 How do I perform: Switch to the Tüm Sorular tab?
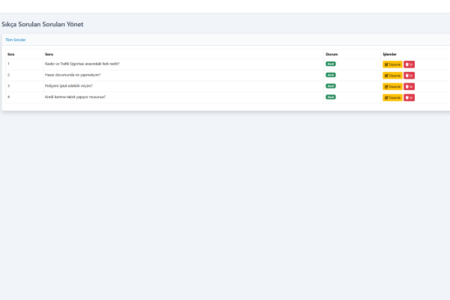click(16, 39)
